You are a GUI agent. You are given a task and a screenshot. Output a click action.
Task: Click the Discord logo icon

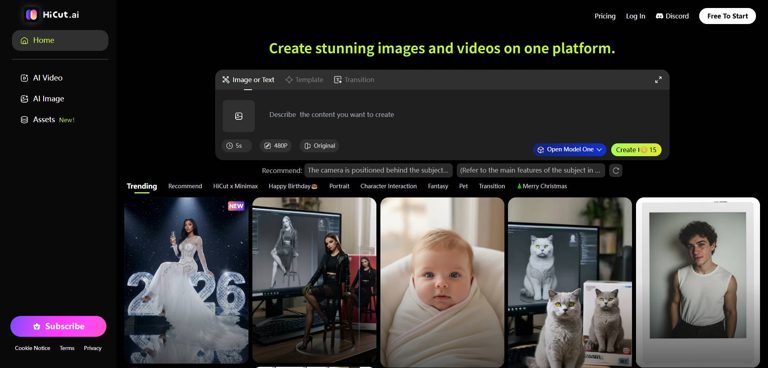tap(660, 16)
